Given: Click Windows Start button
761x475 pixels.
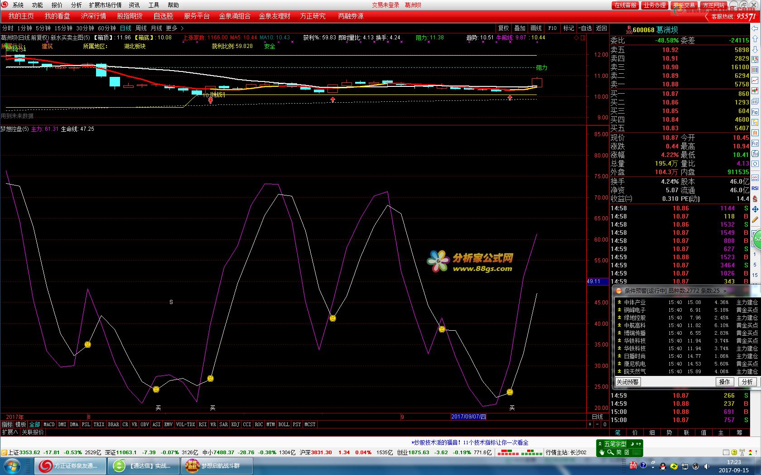Looking at the screenshot, I should pos(12,466).
